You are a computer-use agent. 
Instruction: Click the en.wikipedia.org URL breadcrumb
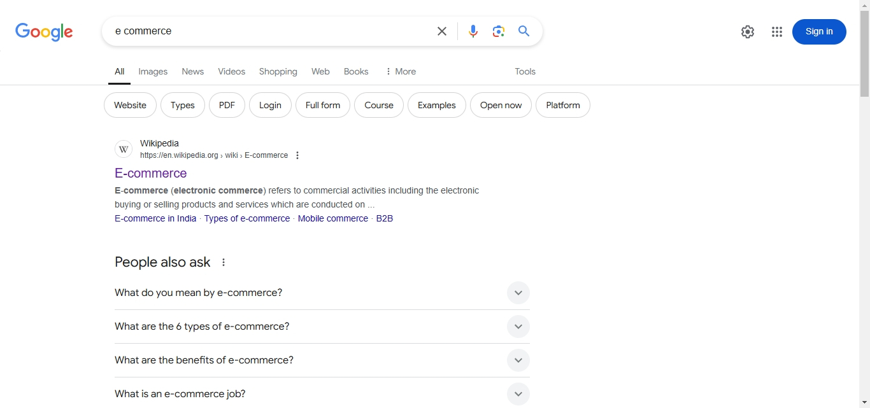[214, 155]
